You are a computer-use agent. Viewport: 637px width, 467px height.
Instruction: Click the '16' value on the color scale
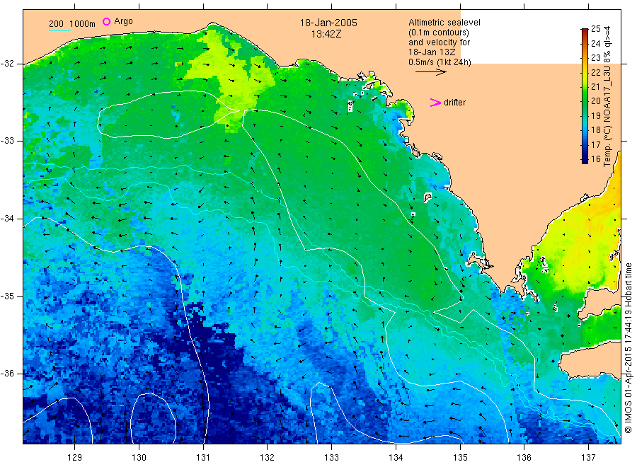[x=595, y=158]
